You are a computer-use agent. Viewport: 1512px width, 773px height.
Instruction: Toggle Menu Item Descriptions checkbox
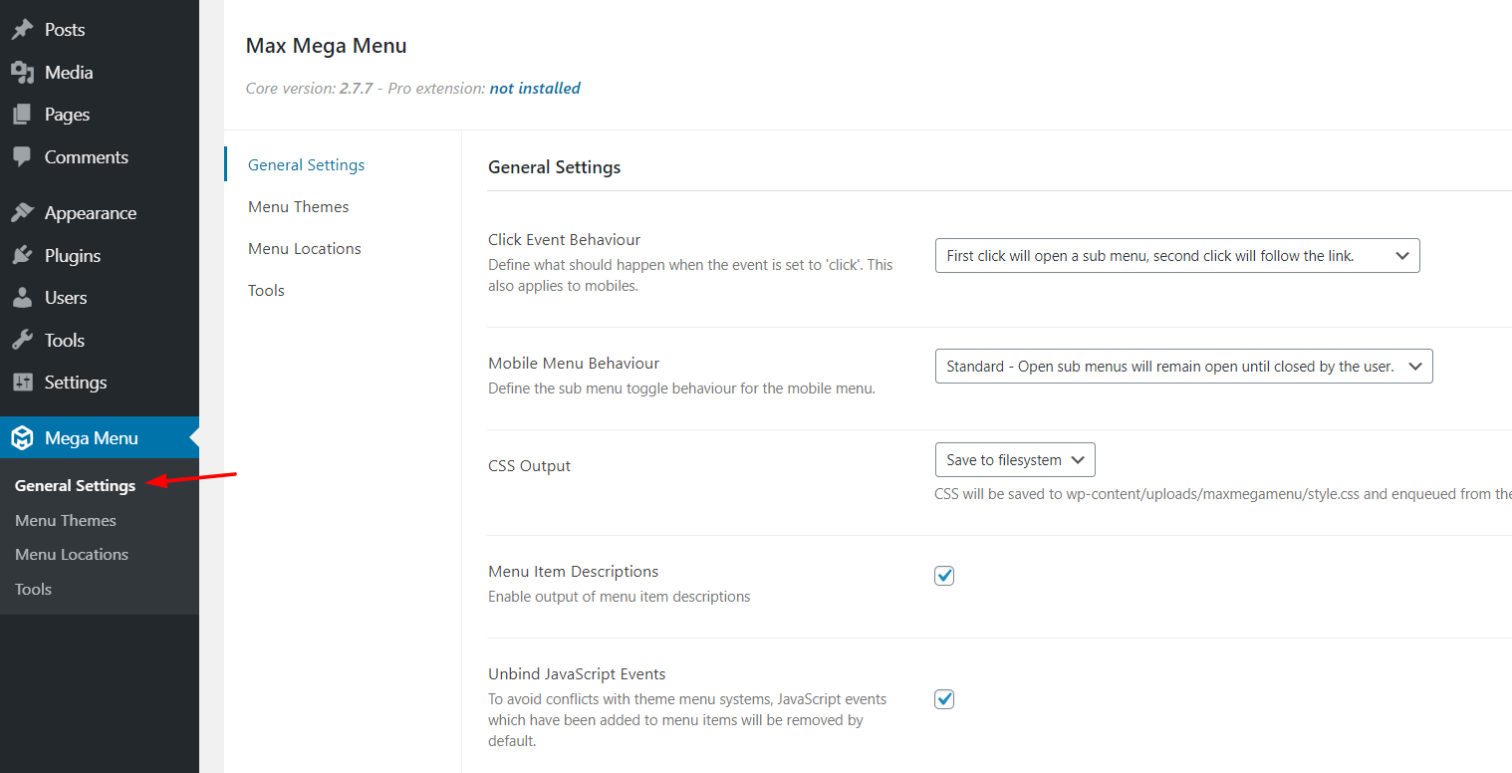pyautogui.click(x=944, y=576)
